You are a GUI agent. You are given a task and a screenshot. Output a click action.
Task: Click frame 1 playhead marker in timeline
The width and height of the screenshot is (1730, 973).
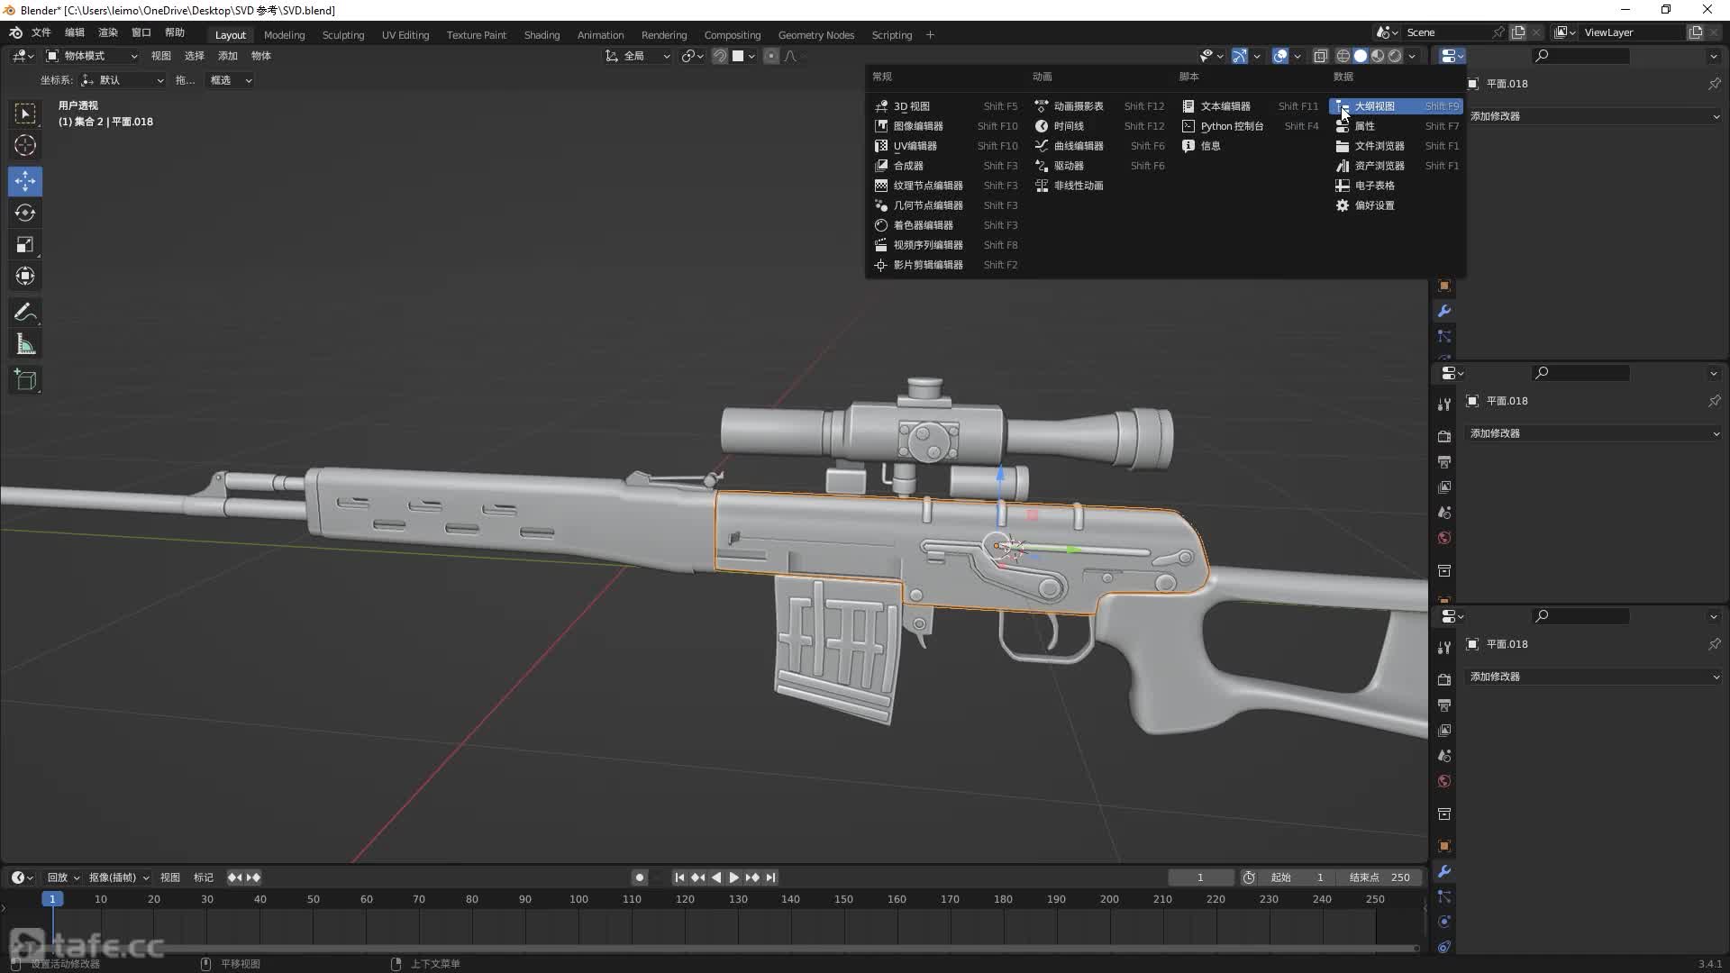point(52,899)
